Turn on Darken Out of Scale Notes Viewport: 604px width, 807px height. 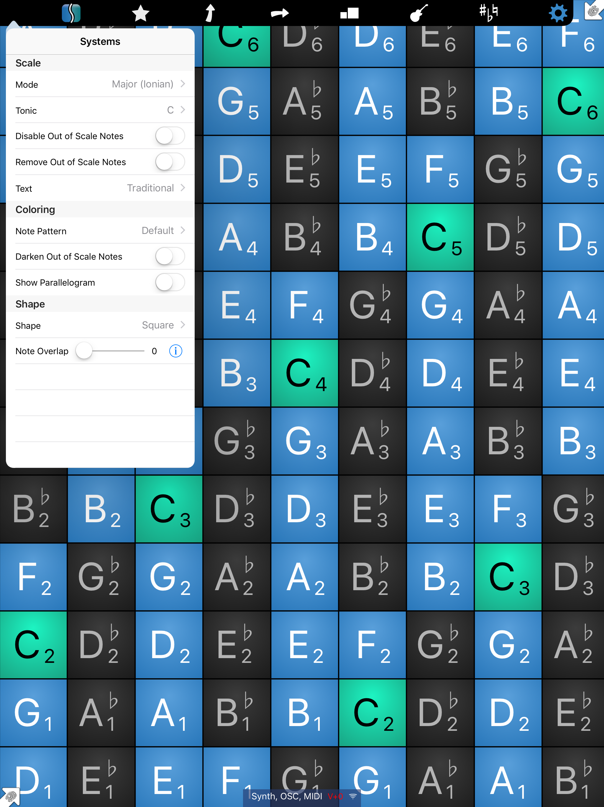click(x=170, y=256)
